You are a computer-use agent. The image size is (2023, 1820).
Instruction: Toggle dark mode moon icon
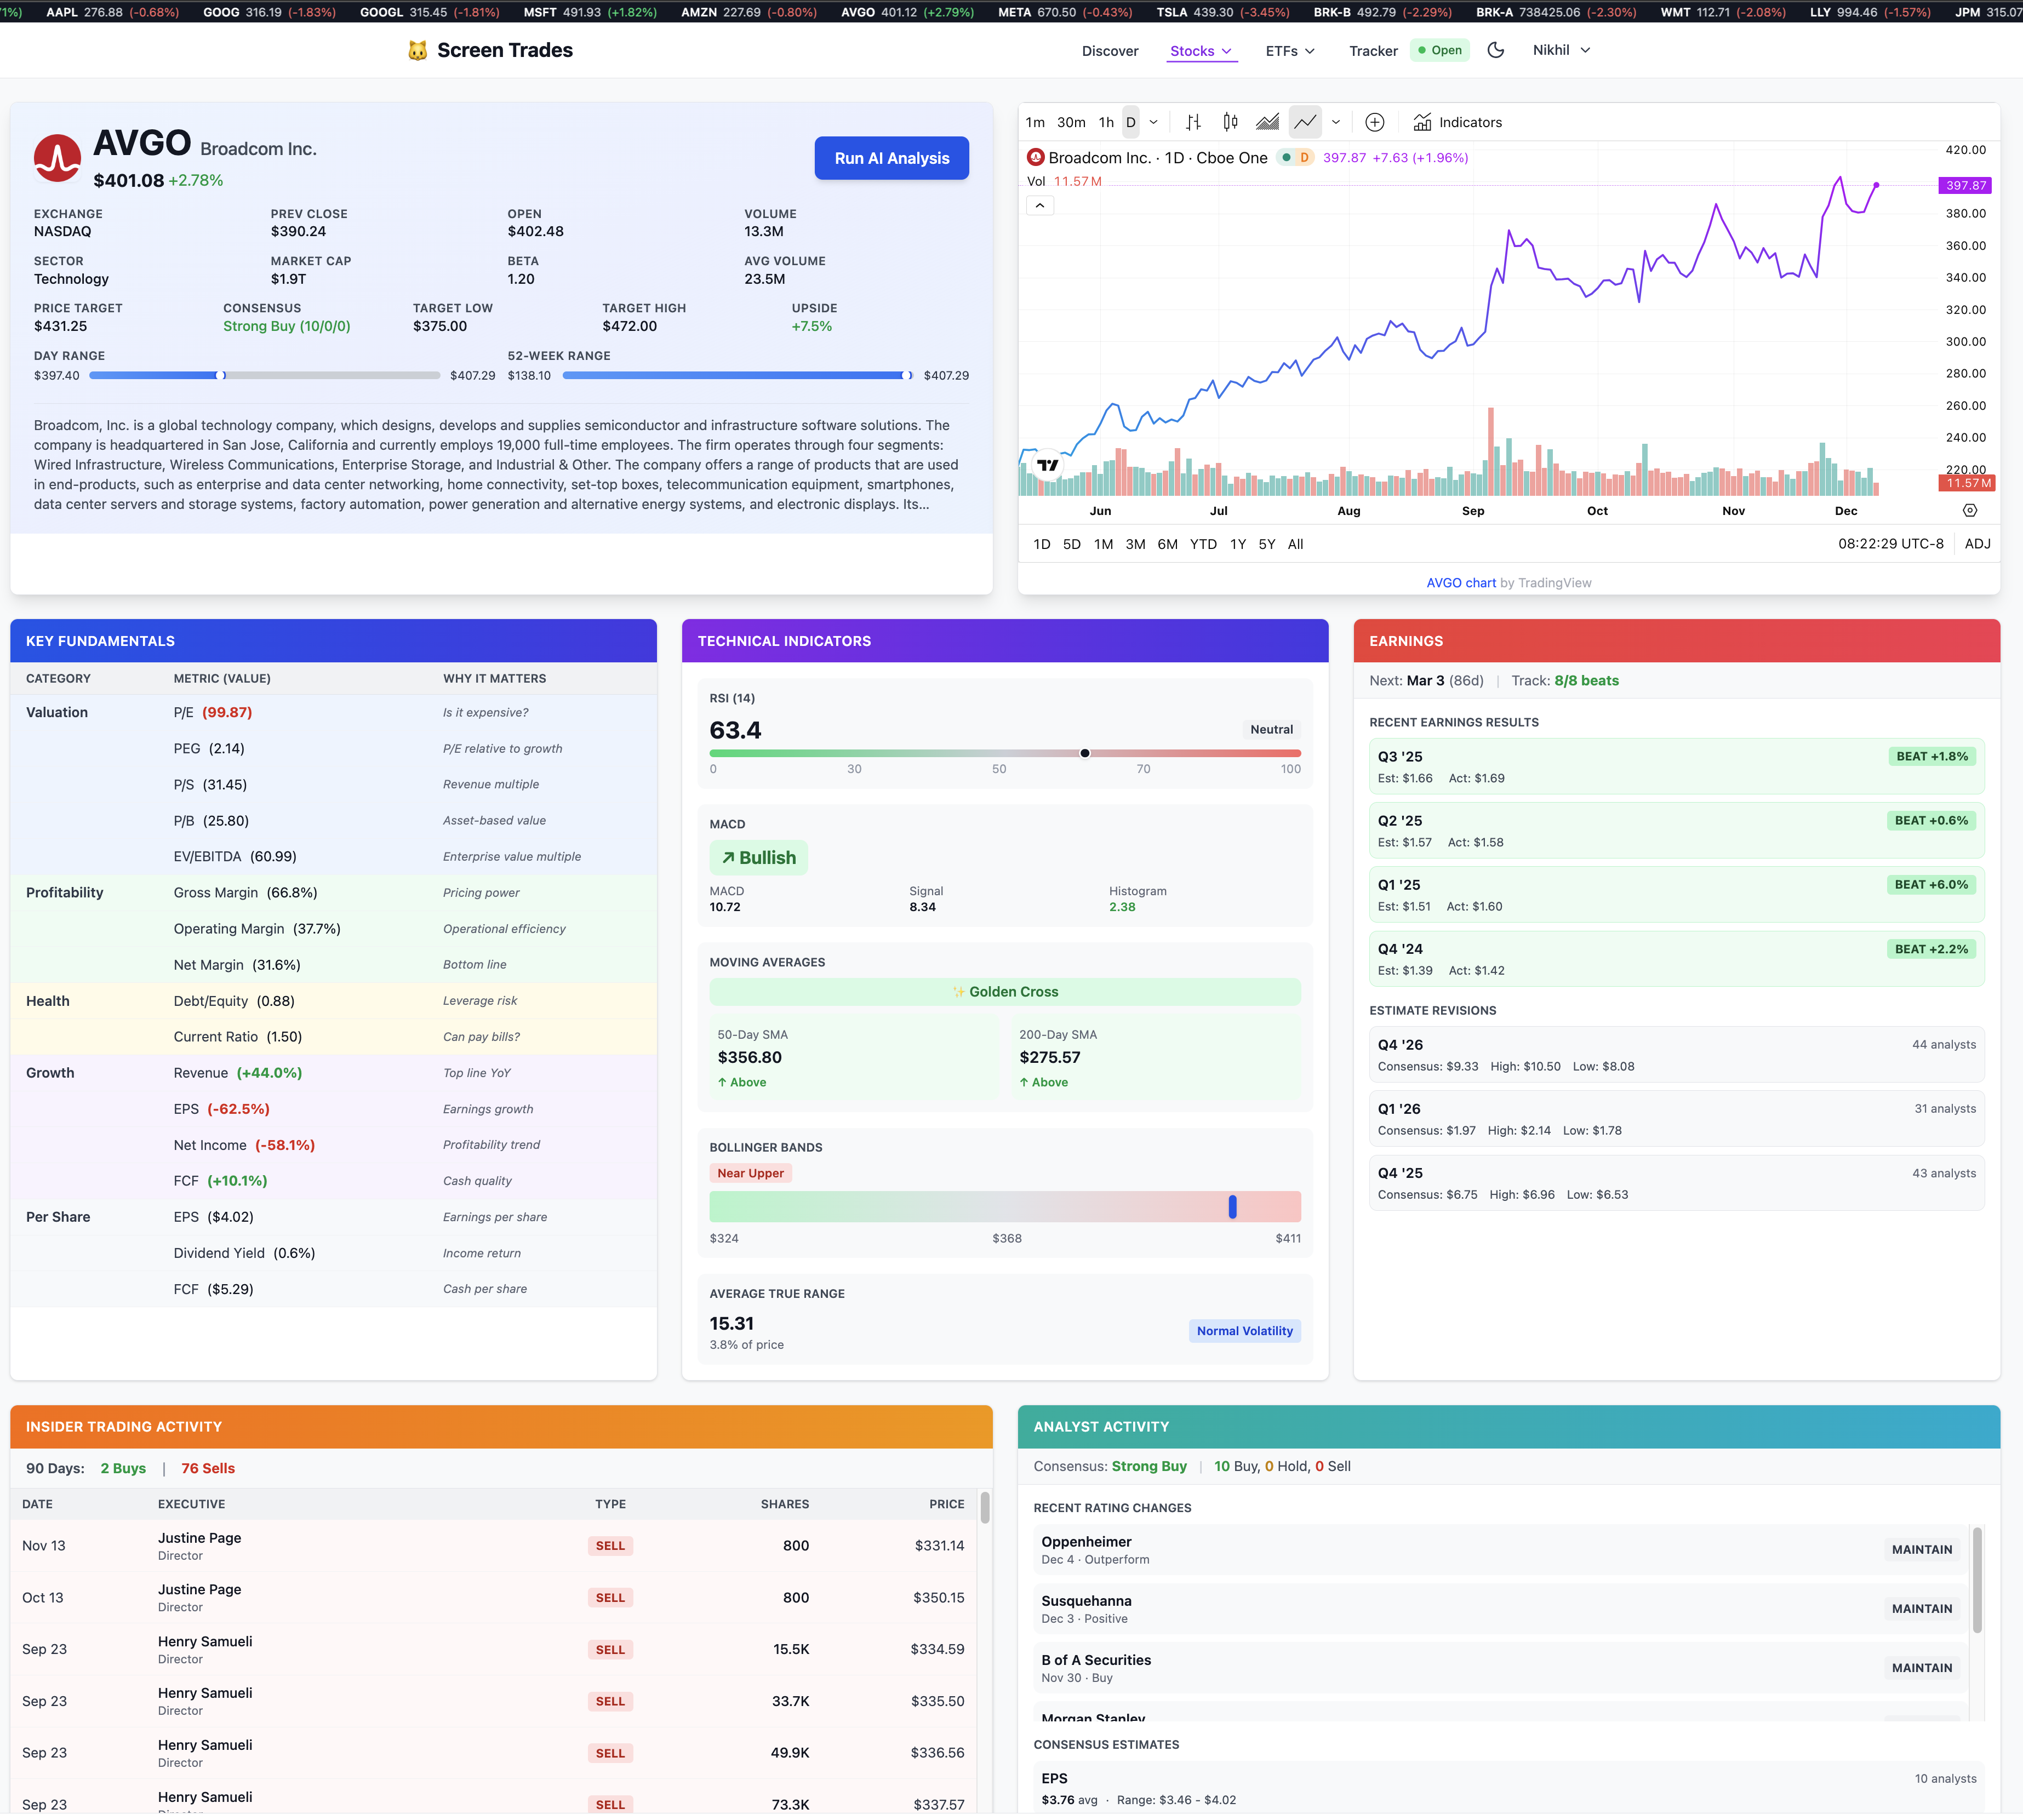pyautogui.click(x=1496, y=50)
